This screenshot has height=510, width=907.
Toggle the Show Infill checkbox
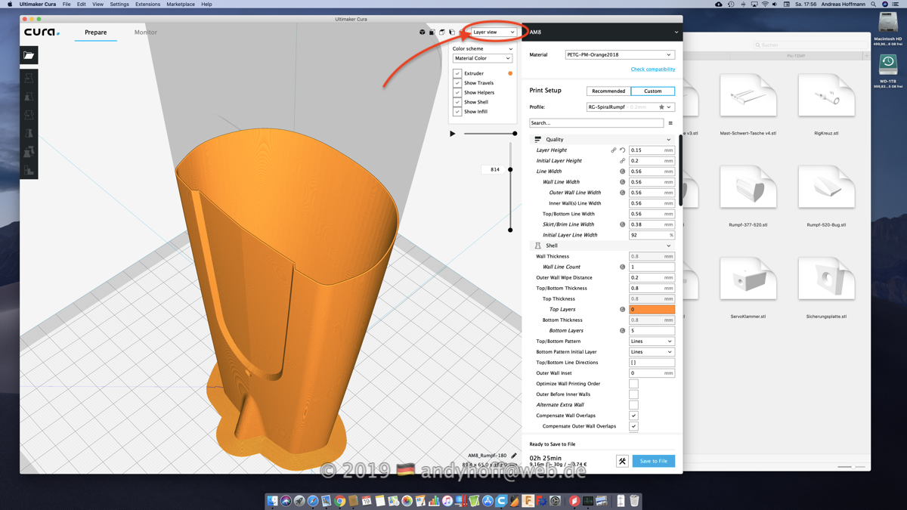click(x=457, y=112)
